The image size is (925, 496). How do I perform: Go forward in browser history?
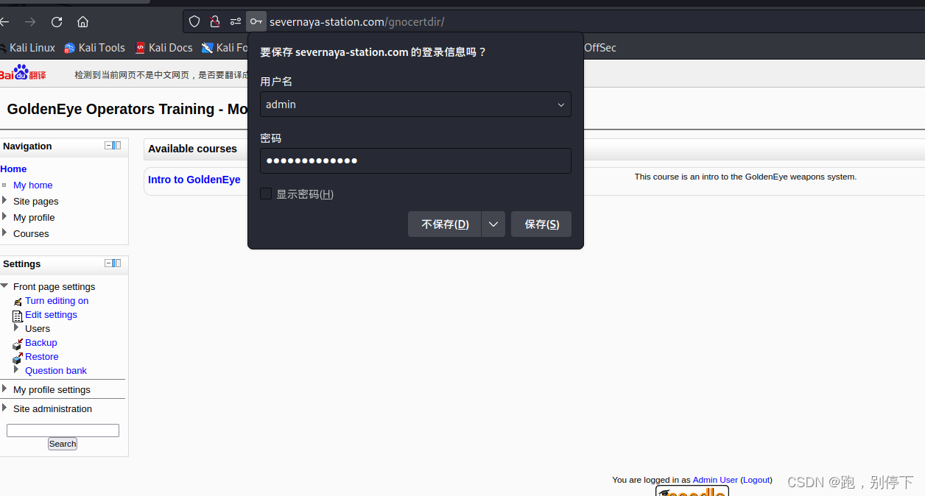[30, 22]
